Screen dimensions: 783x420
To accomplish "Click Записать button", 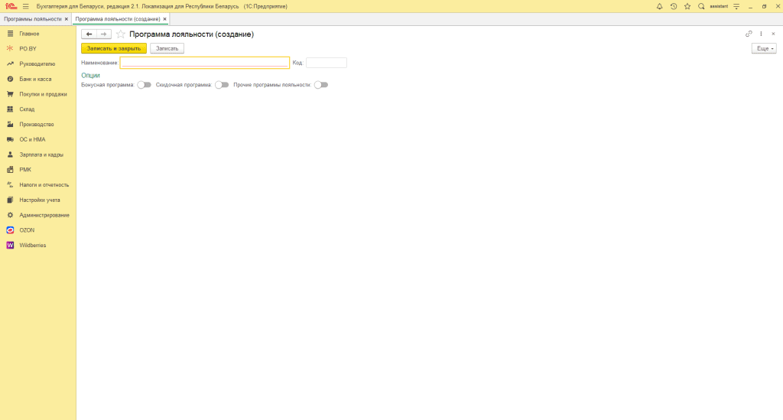I will [167, 48].
